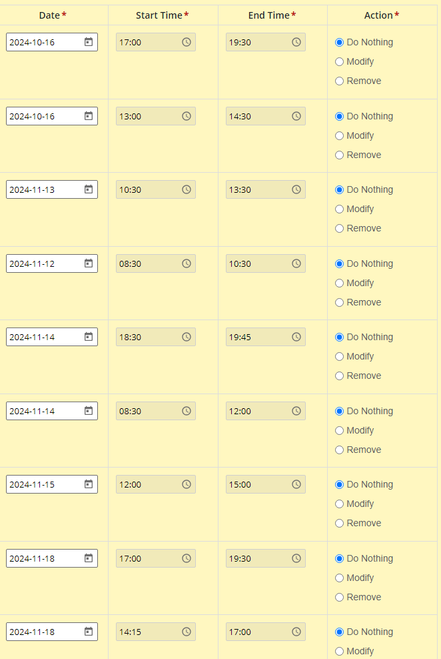The image size is (441, 659).
Task: Click clock icon in 19:45 end time
Action: tap(296, 337)
